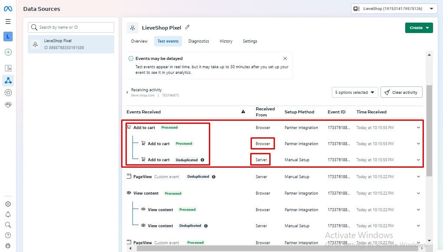This screenshot has width=443, height=252.
Task: Open the LieveShop account dropdown
Action: tap(394, 9)
